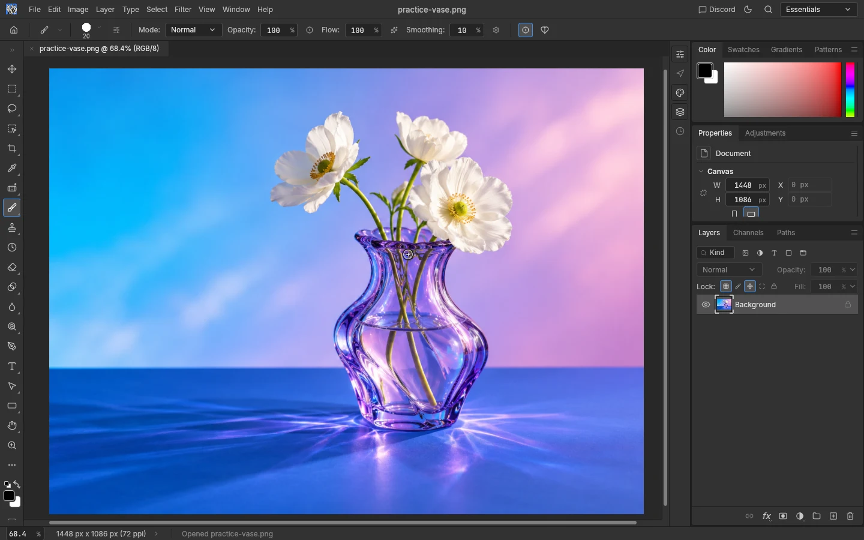Toggle airbrush build-up mode
Screen dimensions: 864x540
(394, 30)
